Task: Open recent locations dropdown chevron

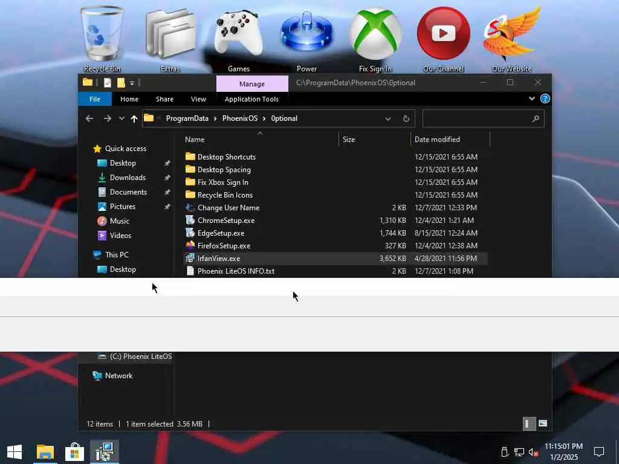Action: [x=122, y=118]
